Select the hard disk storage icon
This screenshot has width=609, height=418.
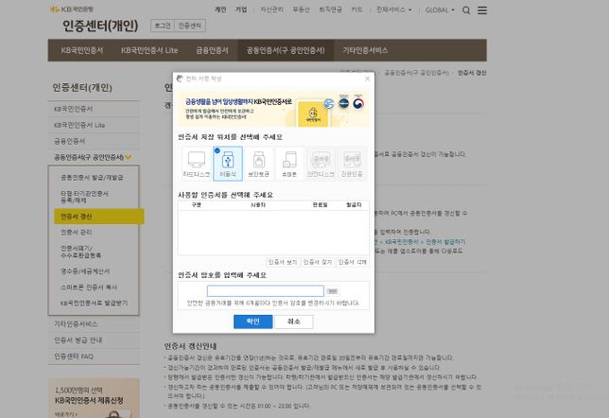[195, 164]
